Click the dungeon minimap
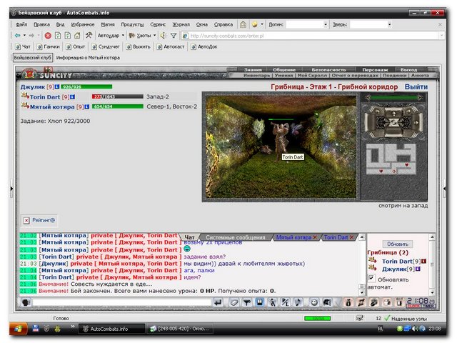 point(391,159)
